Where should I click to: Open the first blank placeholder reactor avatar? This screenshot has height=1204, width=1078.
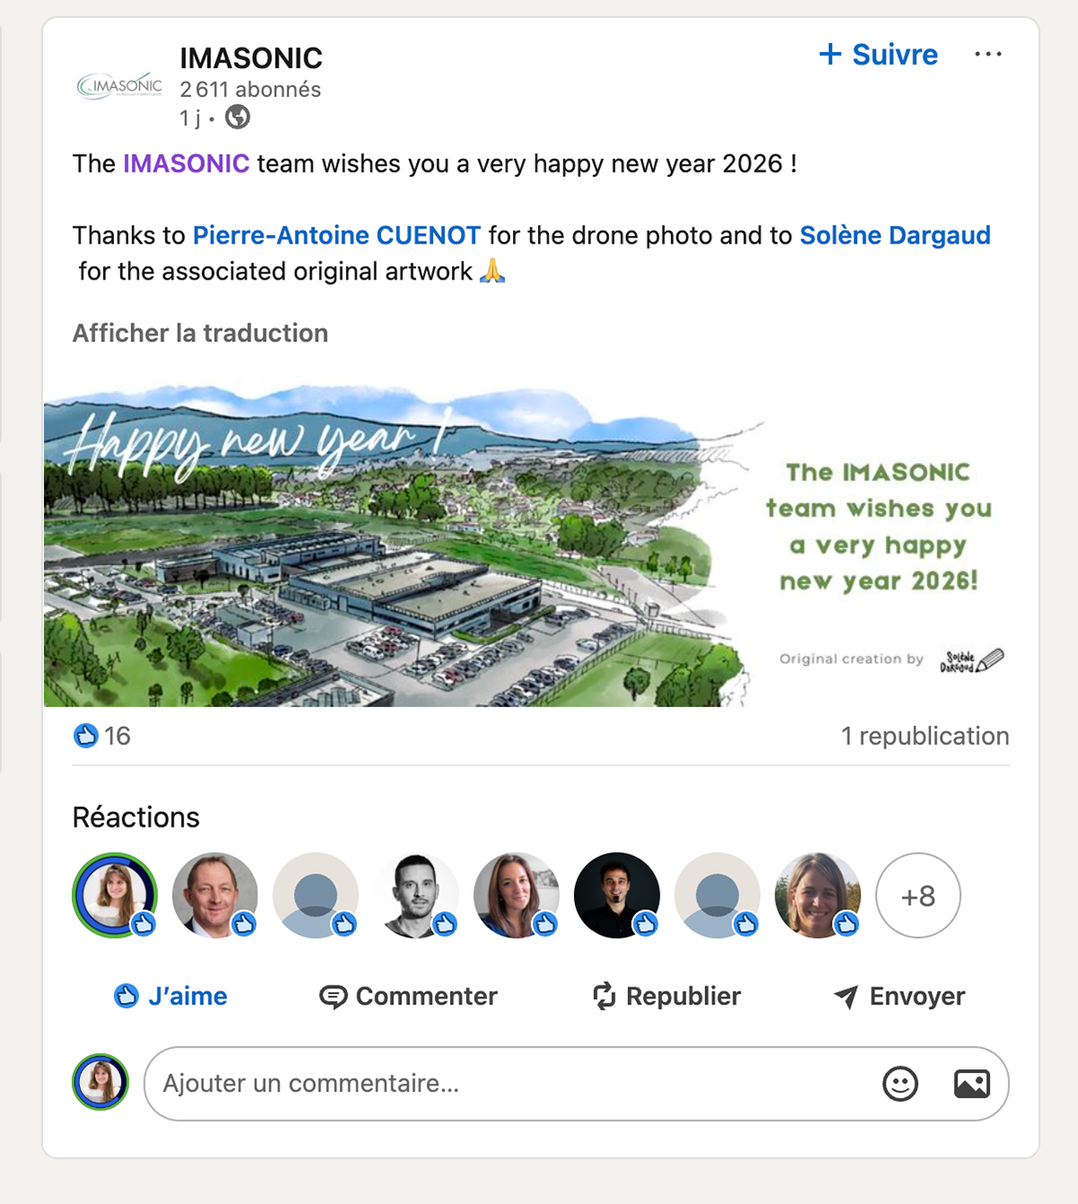pyautogui.click(x=316, y=896)
